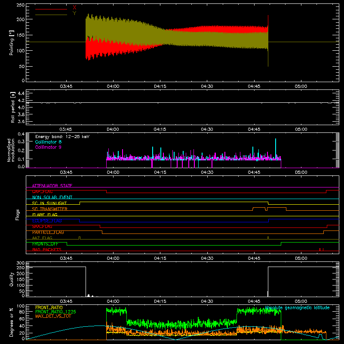The height and width of the screenshot is (344, 344).
Task: Click the cyan Collimator 8 legend entry
Action: pyautogui.click(x=48, y=142)
